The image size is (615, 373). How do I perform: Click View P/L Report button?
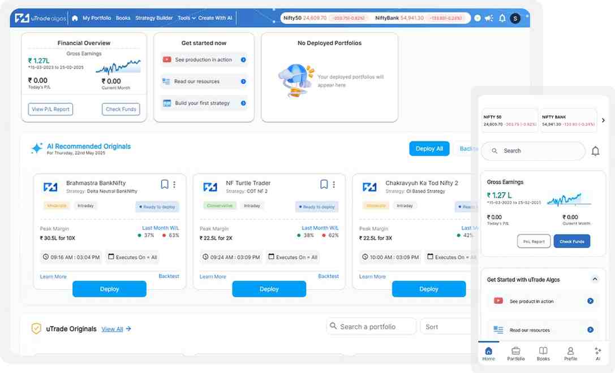click(50, 109)
